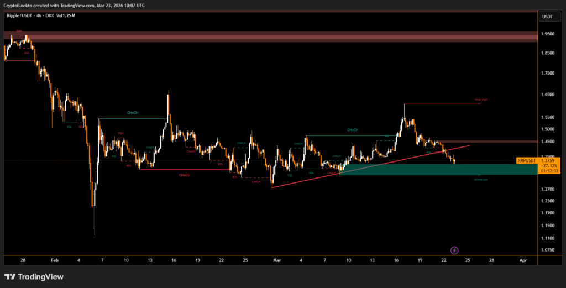566x288 pixels.
Task: Click the Apr label on time axis
Action: click(x=523, y=259)
